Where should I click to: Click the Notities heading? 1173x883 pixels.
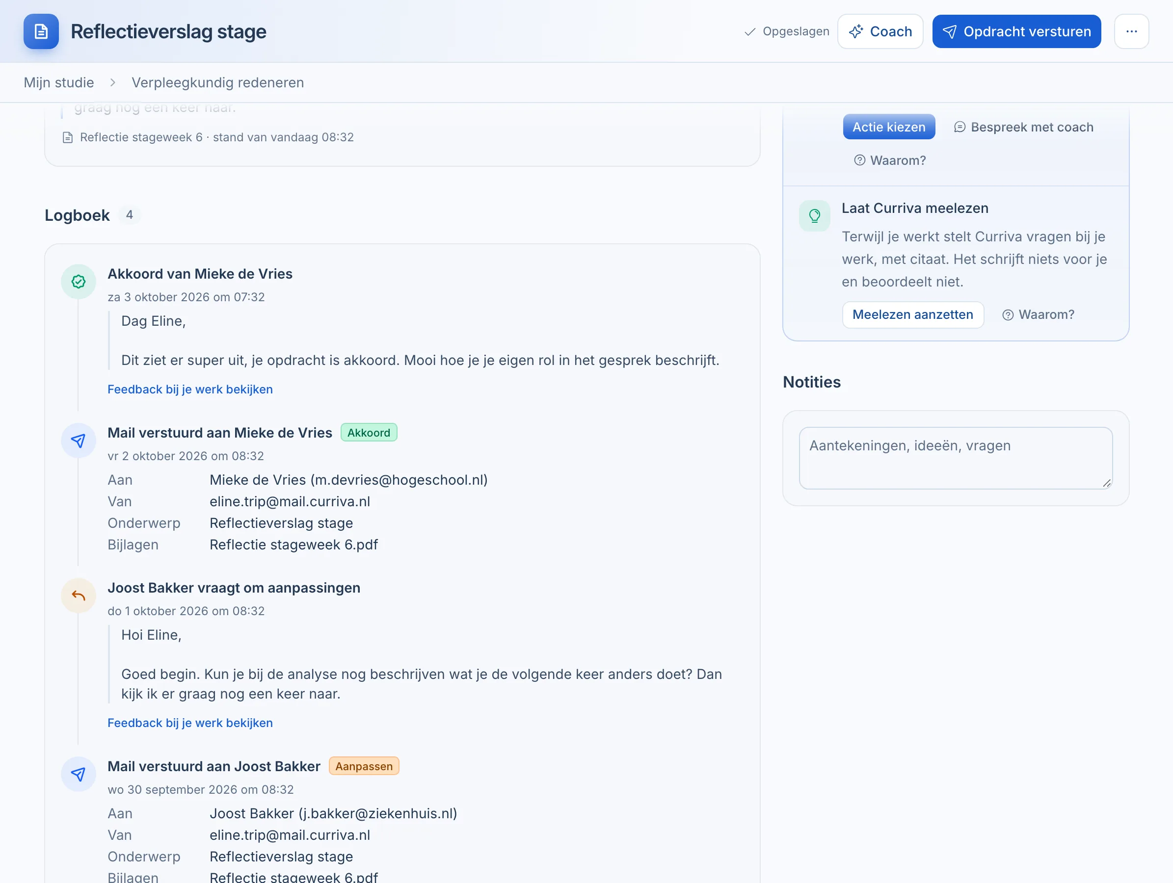coord(812,382)
